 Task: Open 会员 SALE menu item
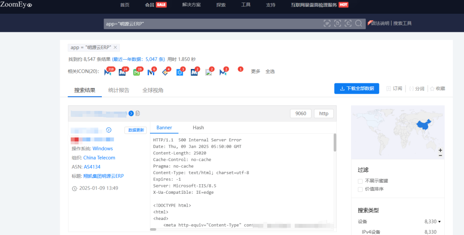156,5
